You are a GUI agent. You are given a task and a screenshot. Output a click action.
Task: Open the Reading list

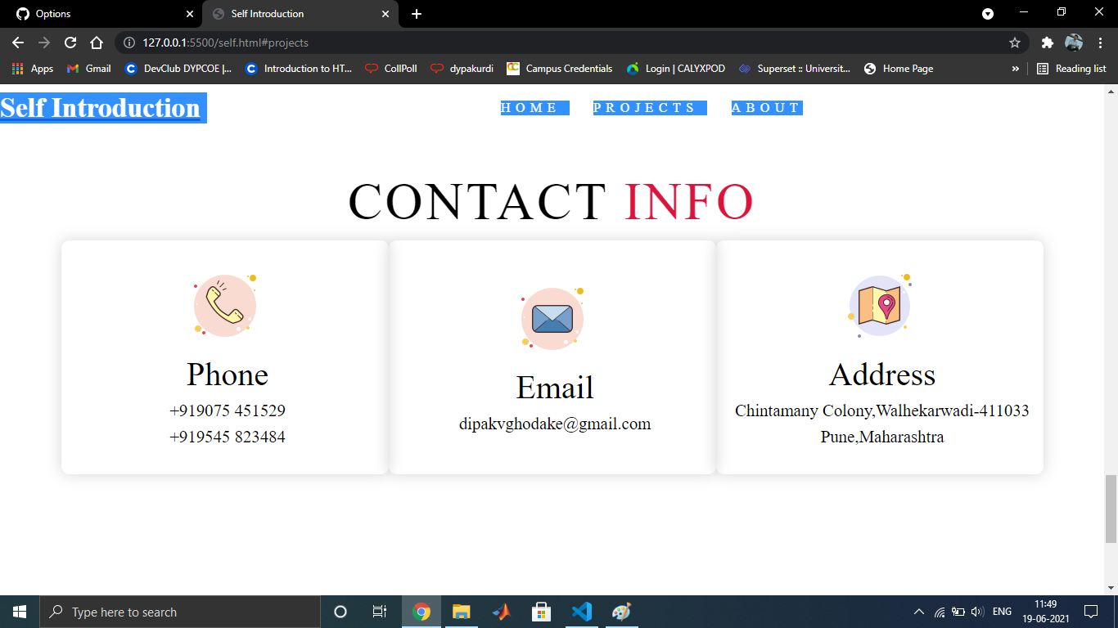click(1071, 69)
